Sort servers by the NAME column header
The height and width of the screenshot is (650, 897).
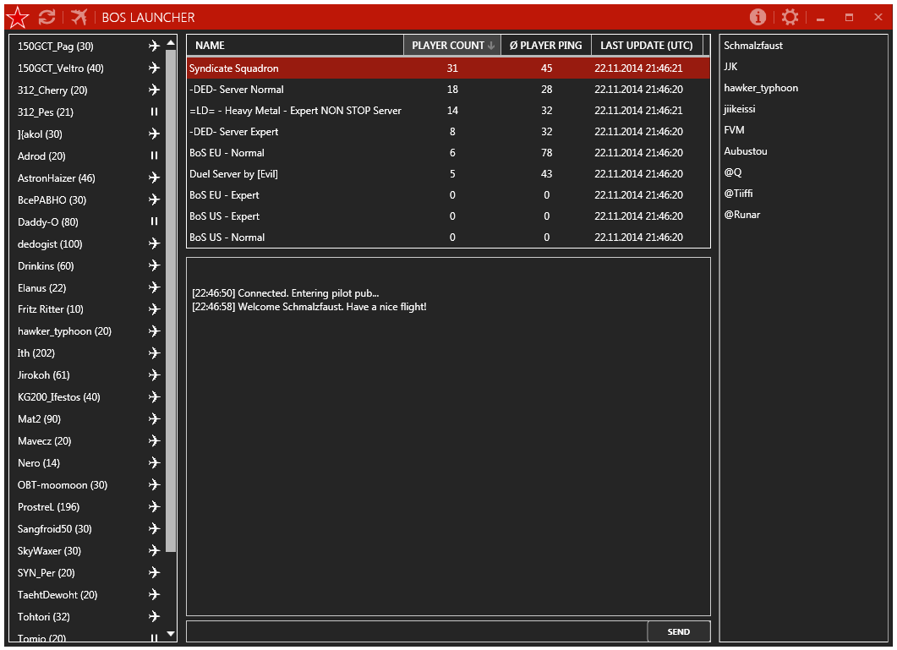tap(295, 45)
